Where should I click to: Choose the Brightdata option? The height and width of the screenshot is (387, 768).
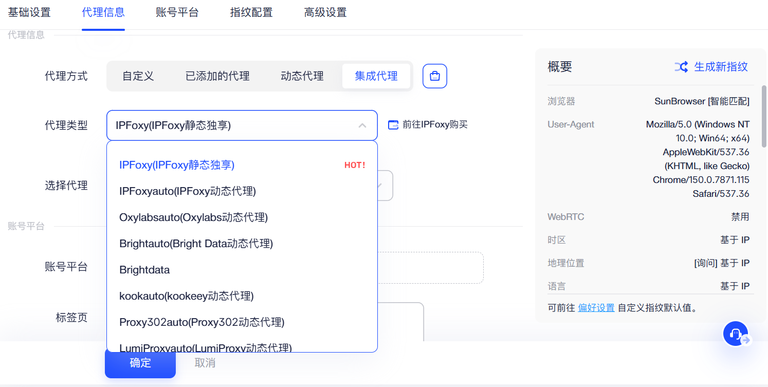242,270
